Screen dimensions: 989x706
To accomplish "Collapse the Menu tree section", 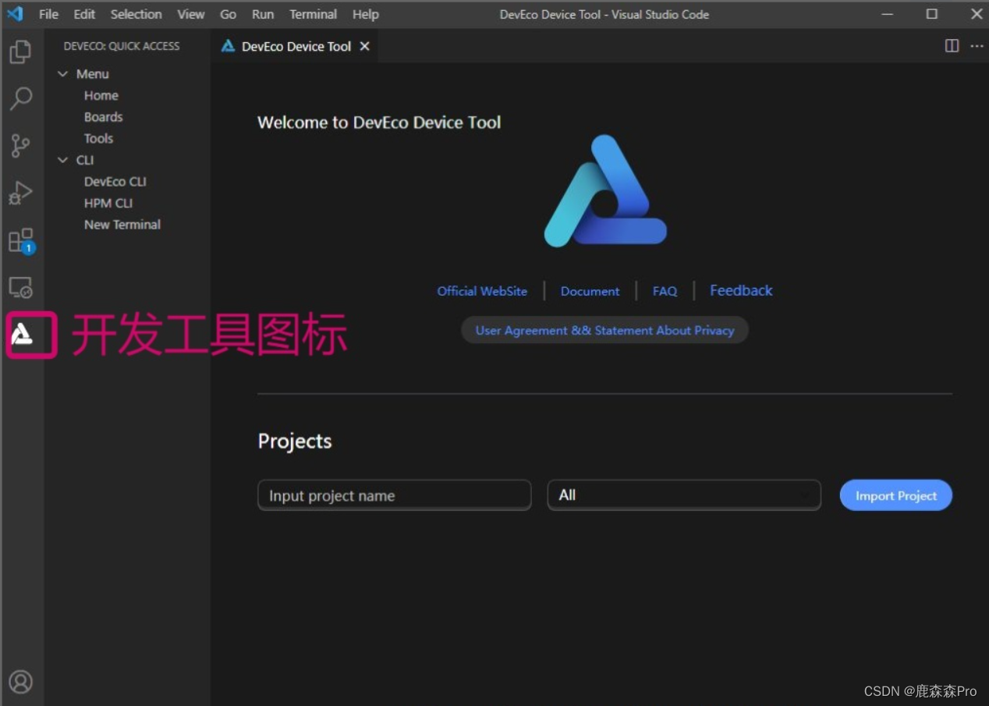I will click(x=63, y=74).
